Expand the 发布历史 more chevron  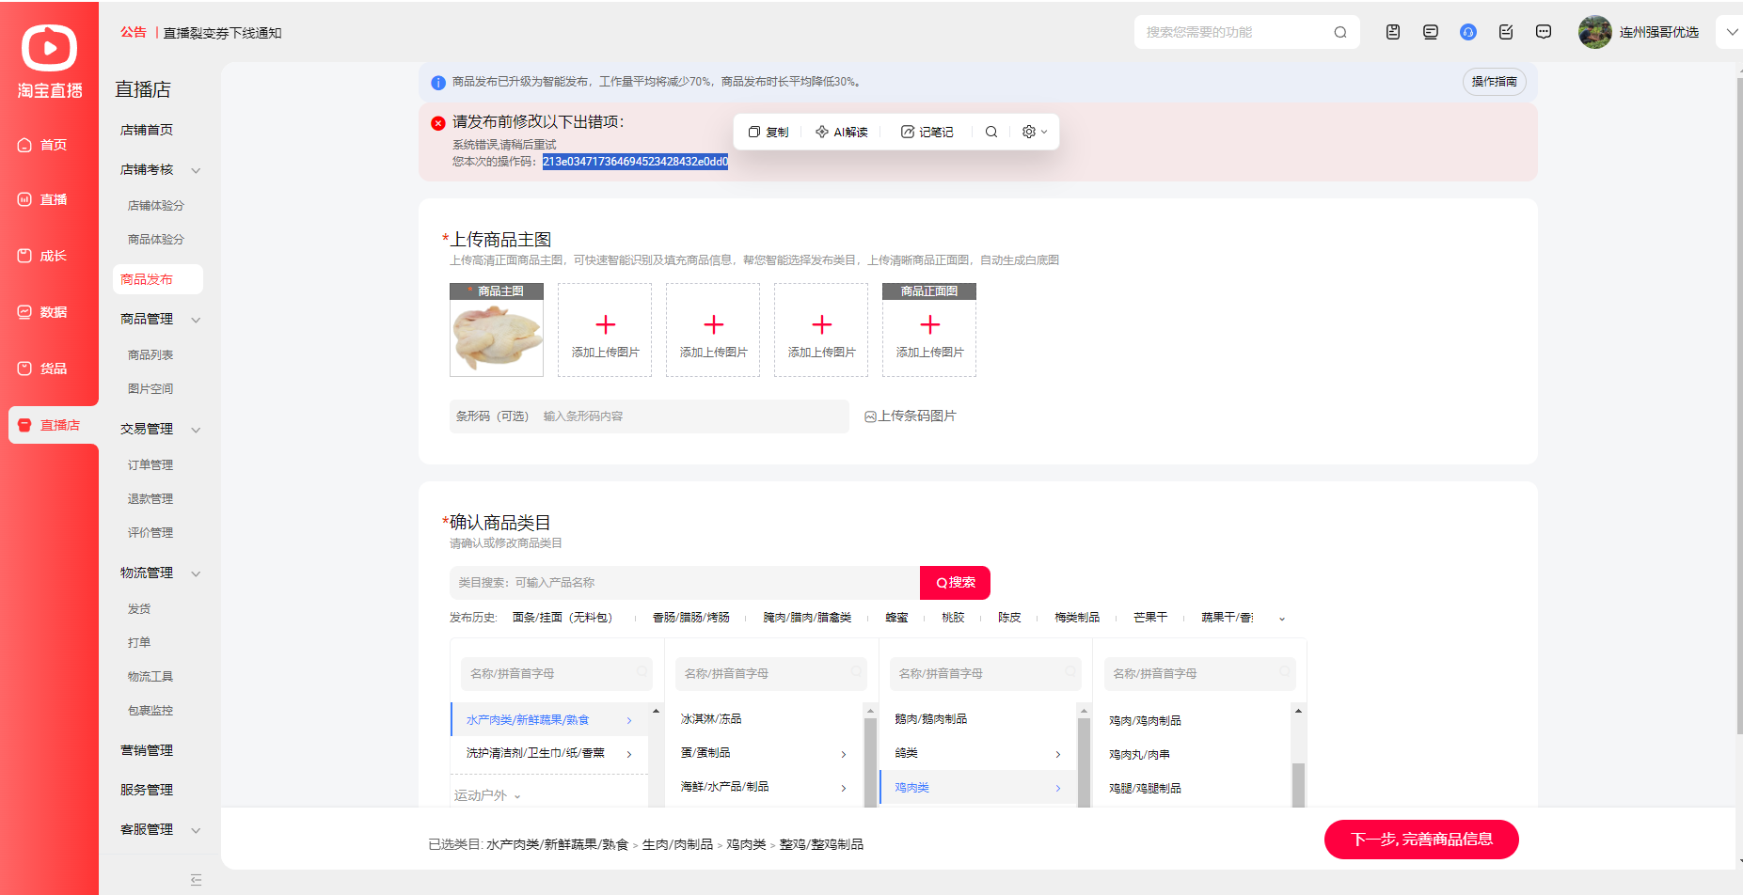pyautogui.click(x=1281, y=619)
